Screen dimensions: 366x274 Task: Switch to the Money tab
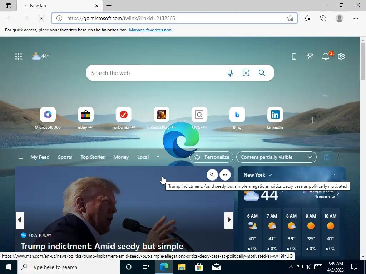[121, 157]
